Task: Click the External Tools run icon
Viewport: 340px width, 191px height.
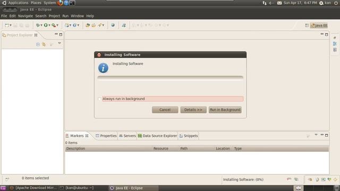Action: point(54,25)
